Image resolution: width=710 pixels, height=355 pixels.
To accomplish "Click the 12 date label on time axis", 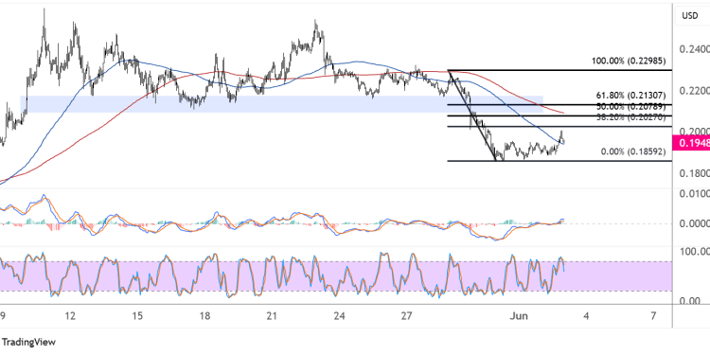I will click(x=70, y=315).
